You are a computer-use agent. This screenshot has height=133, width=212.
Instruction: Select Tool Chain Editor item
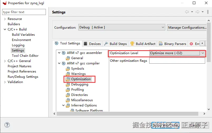(25, 56)
